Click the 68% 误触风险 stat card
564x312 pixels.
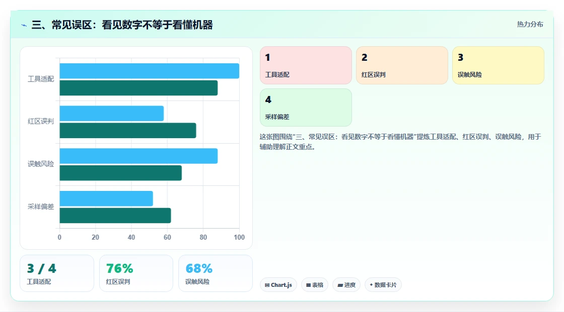[216, 273]
